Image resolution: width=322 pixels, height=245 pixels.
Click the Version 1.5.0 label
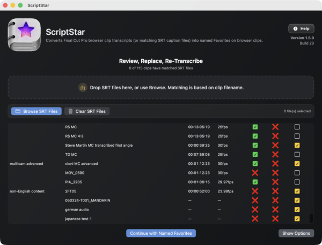(302, 38)
